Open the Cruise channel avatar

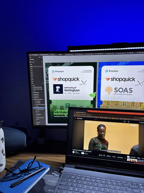74,152
